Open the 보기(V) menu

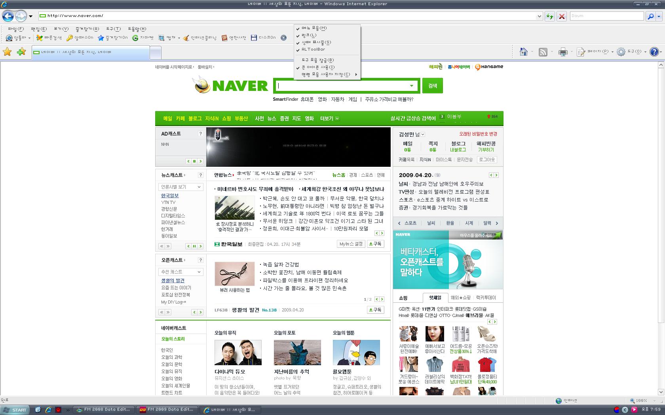pyautogui.click(x=61, y=29)
